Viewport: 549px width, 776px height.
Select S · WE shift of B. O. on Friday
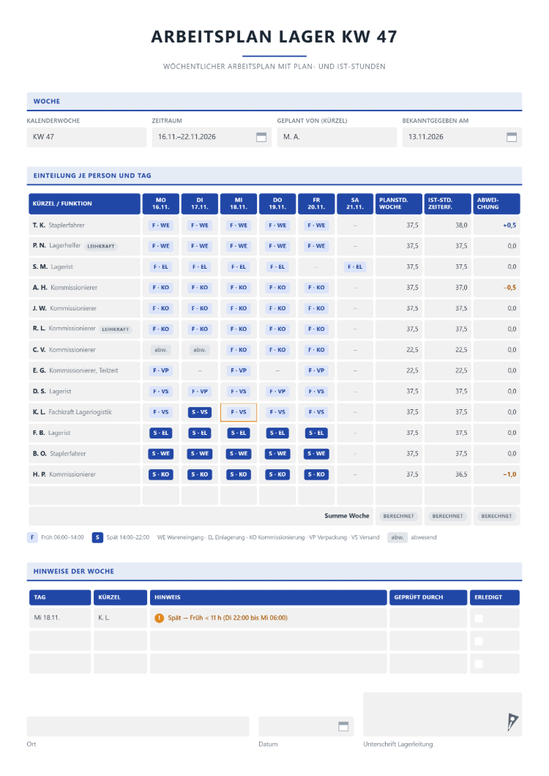[x=316, y=453]
